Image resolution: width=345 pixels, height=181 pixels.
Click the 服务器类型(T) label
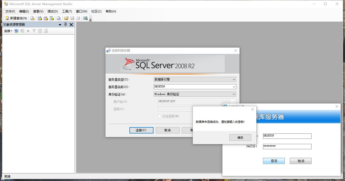119,80
